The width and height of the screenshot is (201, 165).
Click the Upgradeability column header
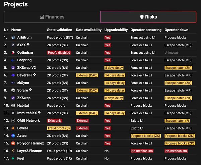115,30
